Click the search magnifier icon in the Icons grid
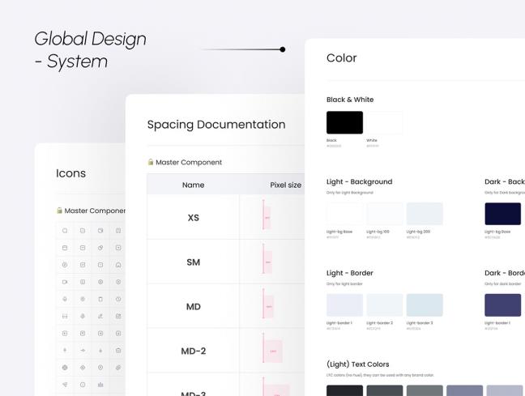The height and width of the screenshot is (396, 525). point(65,231)
